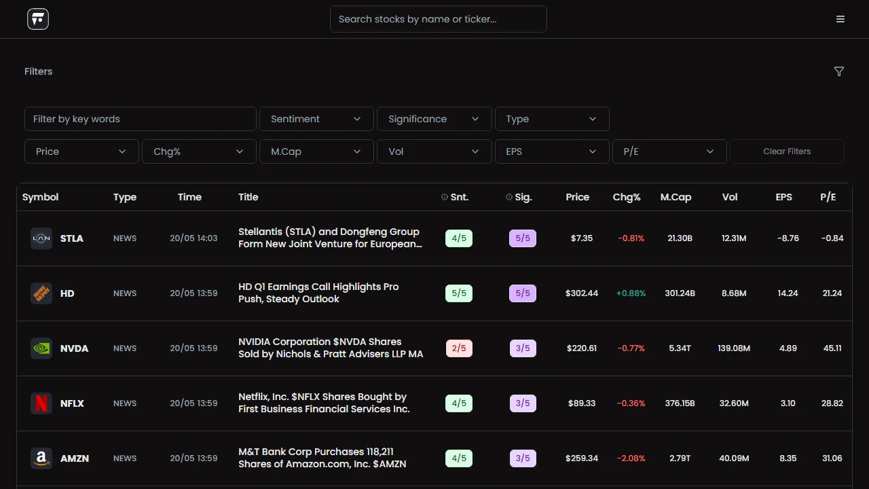
Task: Click the Clear Filters button
Action: pyautogui.click(x=787, y=151)
